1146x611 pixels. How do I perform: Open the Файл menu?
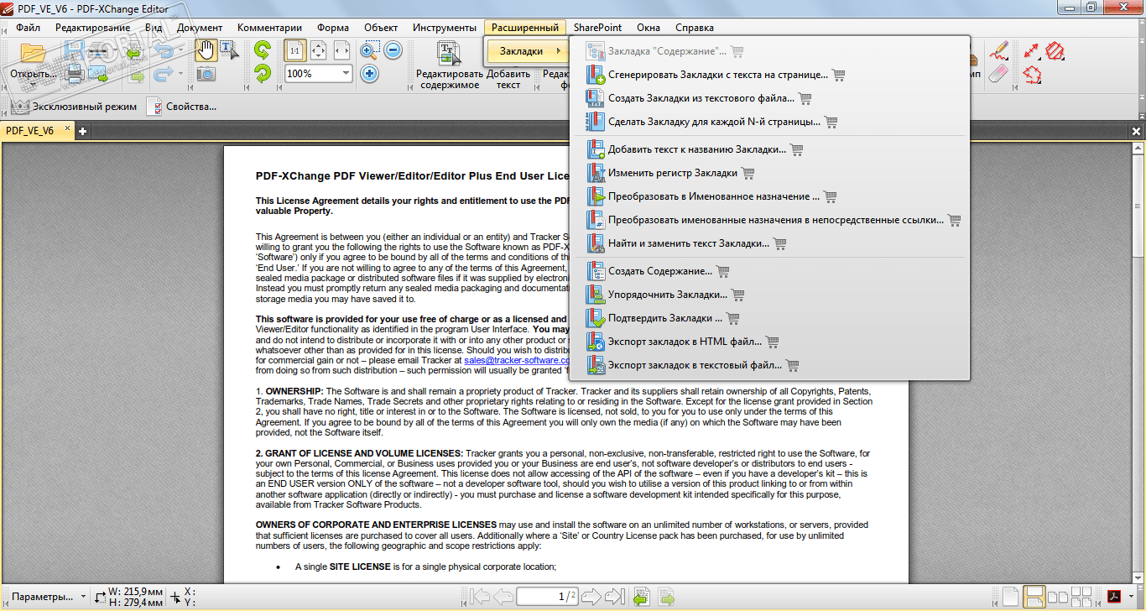[x=28, y=28]
